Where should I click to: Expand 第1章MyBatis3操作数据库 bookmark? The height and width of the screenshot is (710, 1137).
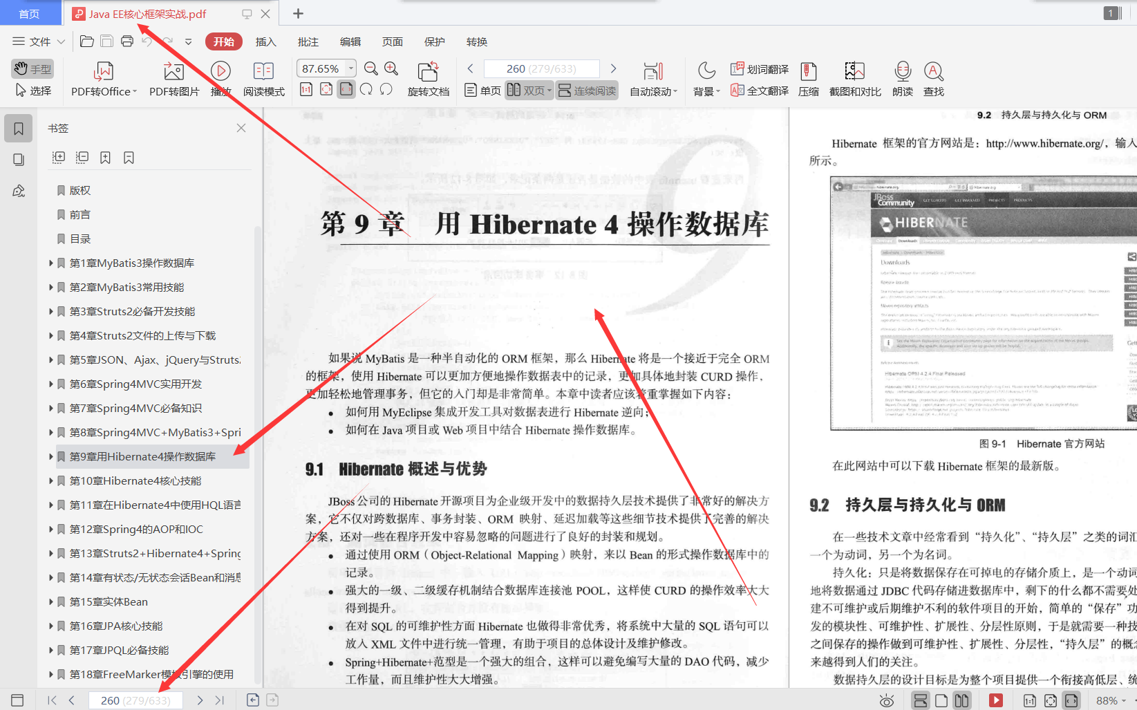[x=51, y=263]
